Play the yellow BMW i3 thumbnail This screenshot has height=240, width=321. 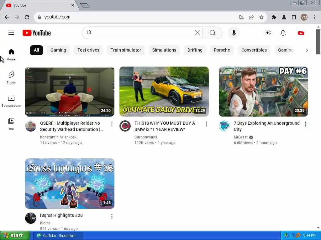click(164, 92)
